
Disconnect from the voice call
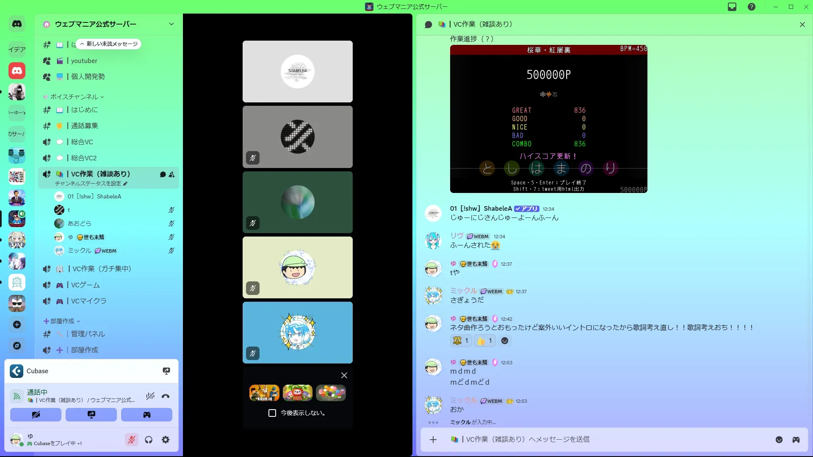(166, 396)
